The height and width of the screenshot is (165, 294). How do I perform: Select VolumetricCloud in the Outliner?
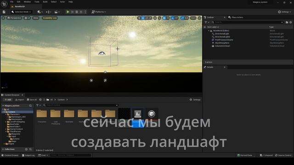click(222, 46)
